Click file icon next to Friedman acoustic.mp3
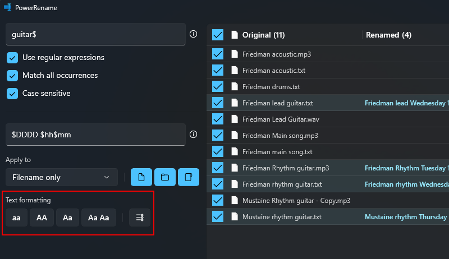The height and width of the screenshot is (259, 449). point(235,54)
